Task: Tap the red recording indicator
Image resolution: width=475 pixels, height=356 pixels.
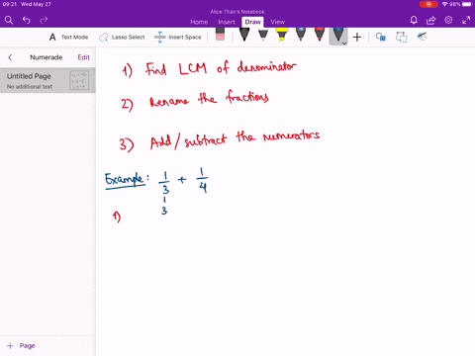Action: pyautogui.click(x=428, y=4)
